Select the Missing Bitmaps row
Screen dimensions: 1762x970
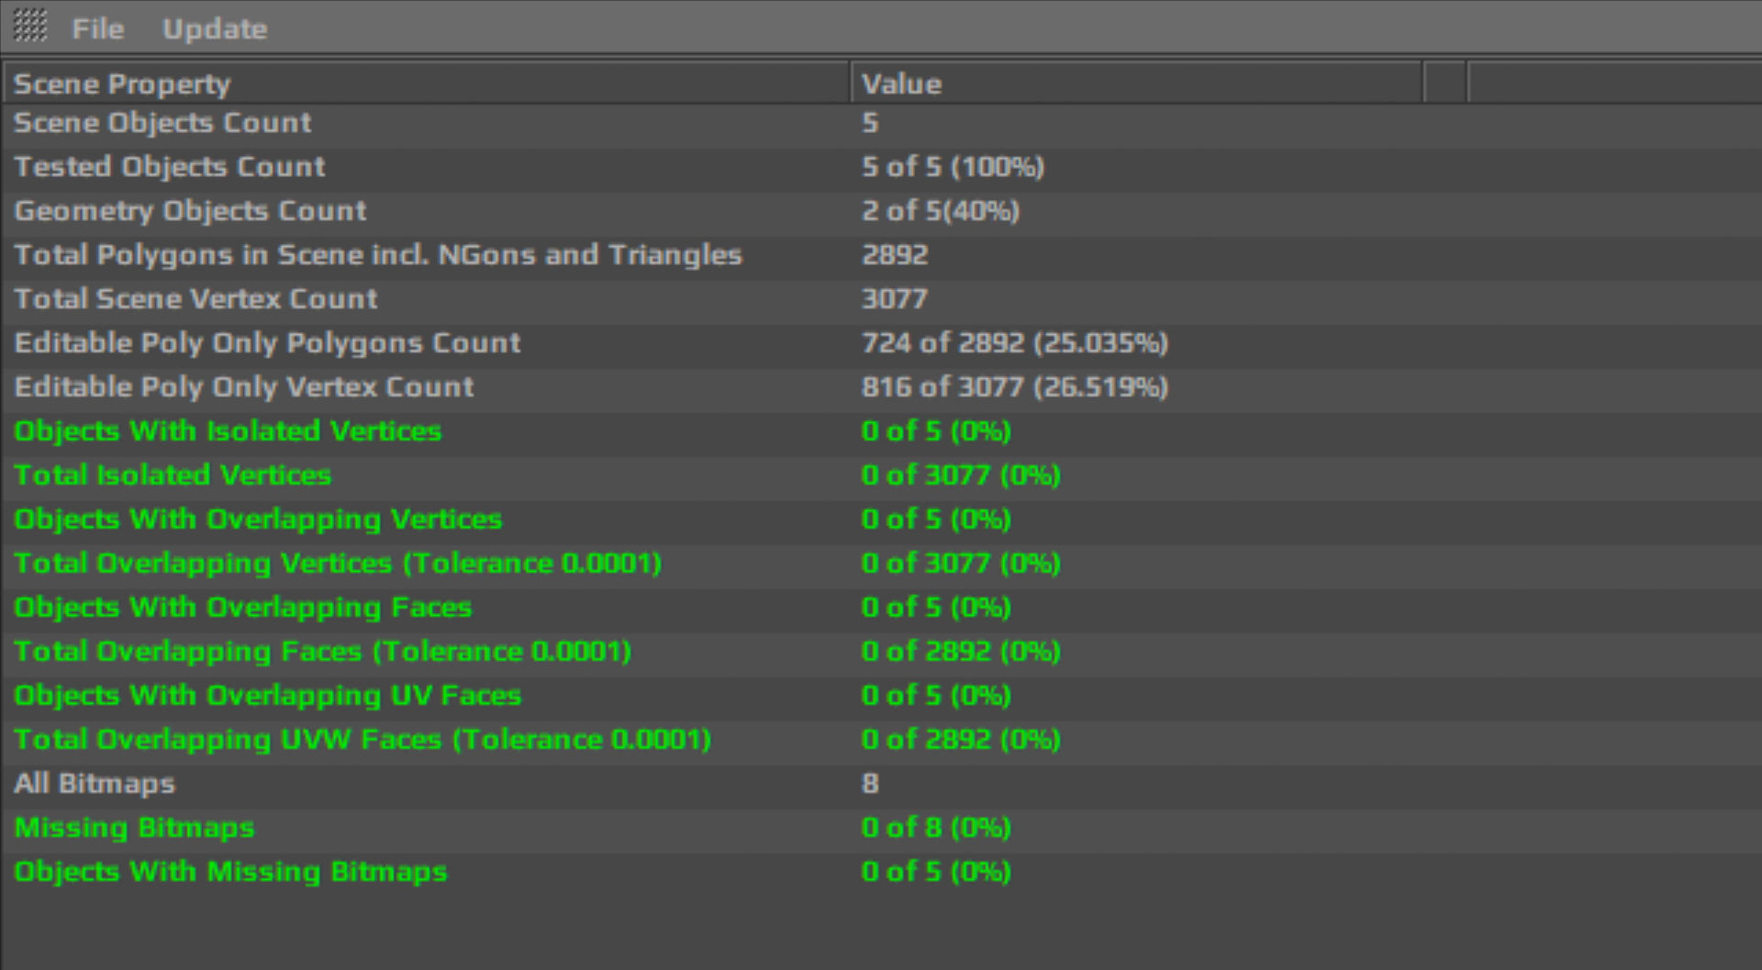pyautogui.click(x=881, y=828)
